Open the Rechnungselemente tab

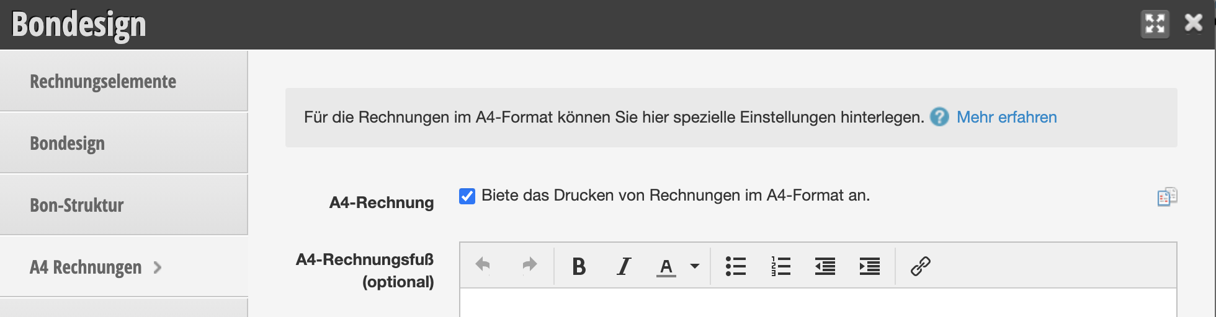[x=123, y=81]
